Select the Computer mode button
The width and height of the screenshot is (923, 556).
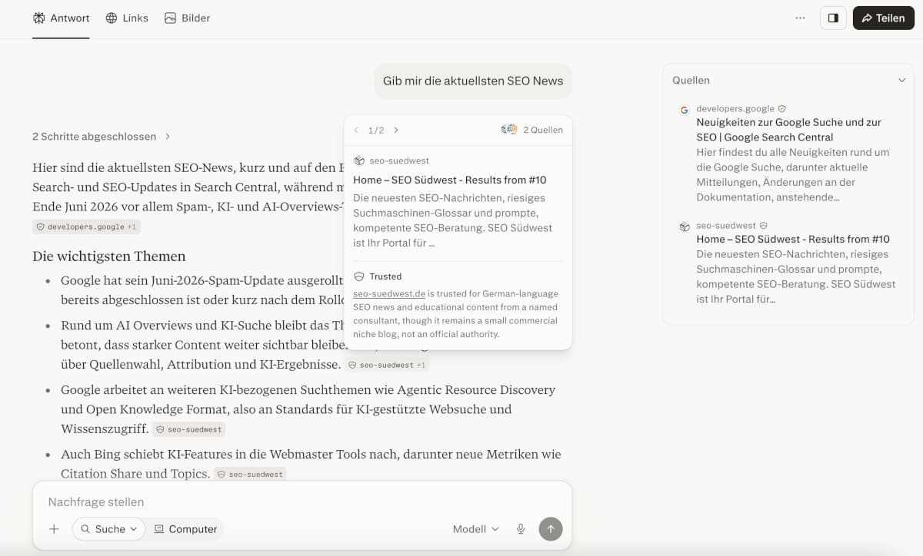[185, 528]
